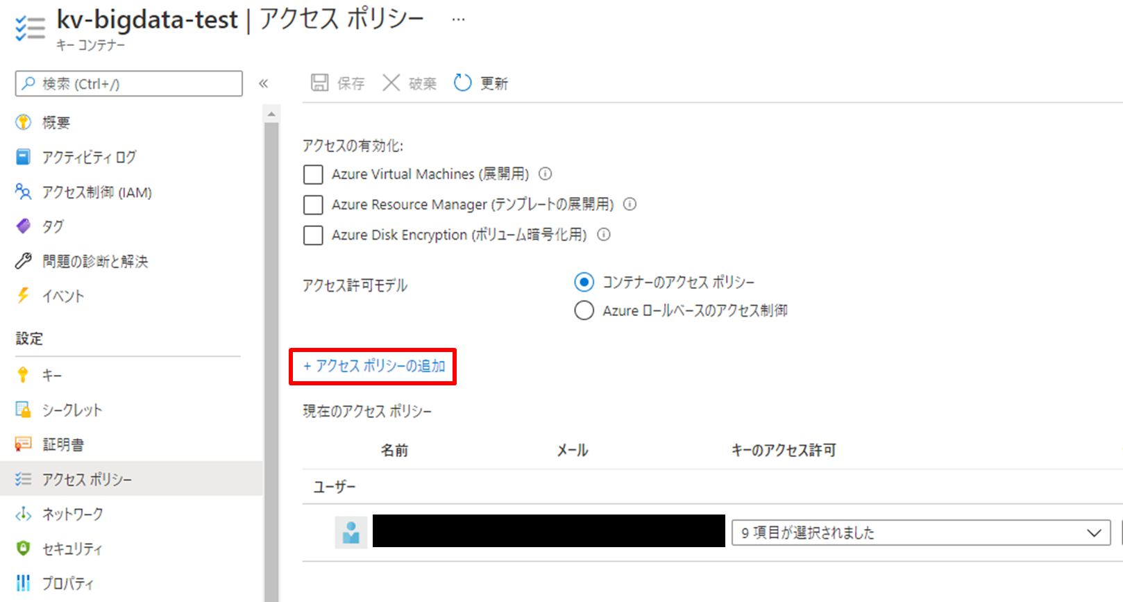The width and height of the screenshot is (1123, 602).
Task: Click the メール column header
Action: pos(573,451)
